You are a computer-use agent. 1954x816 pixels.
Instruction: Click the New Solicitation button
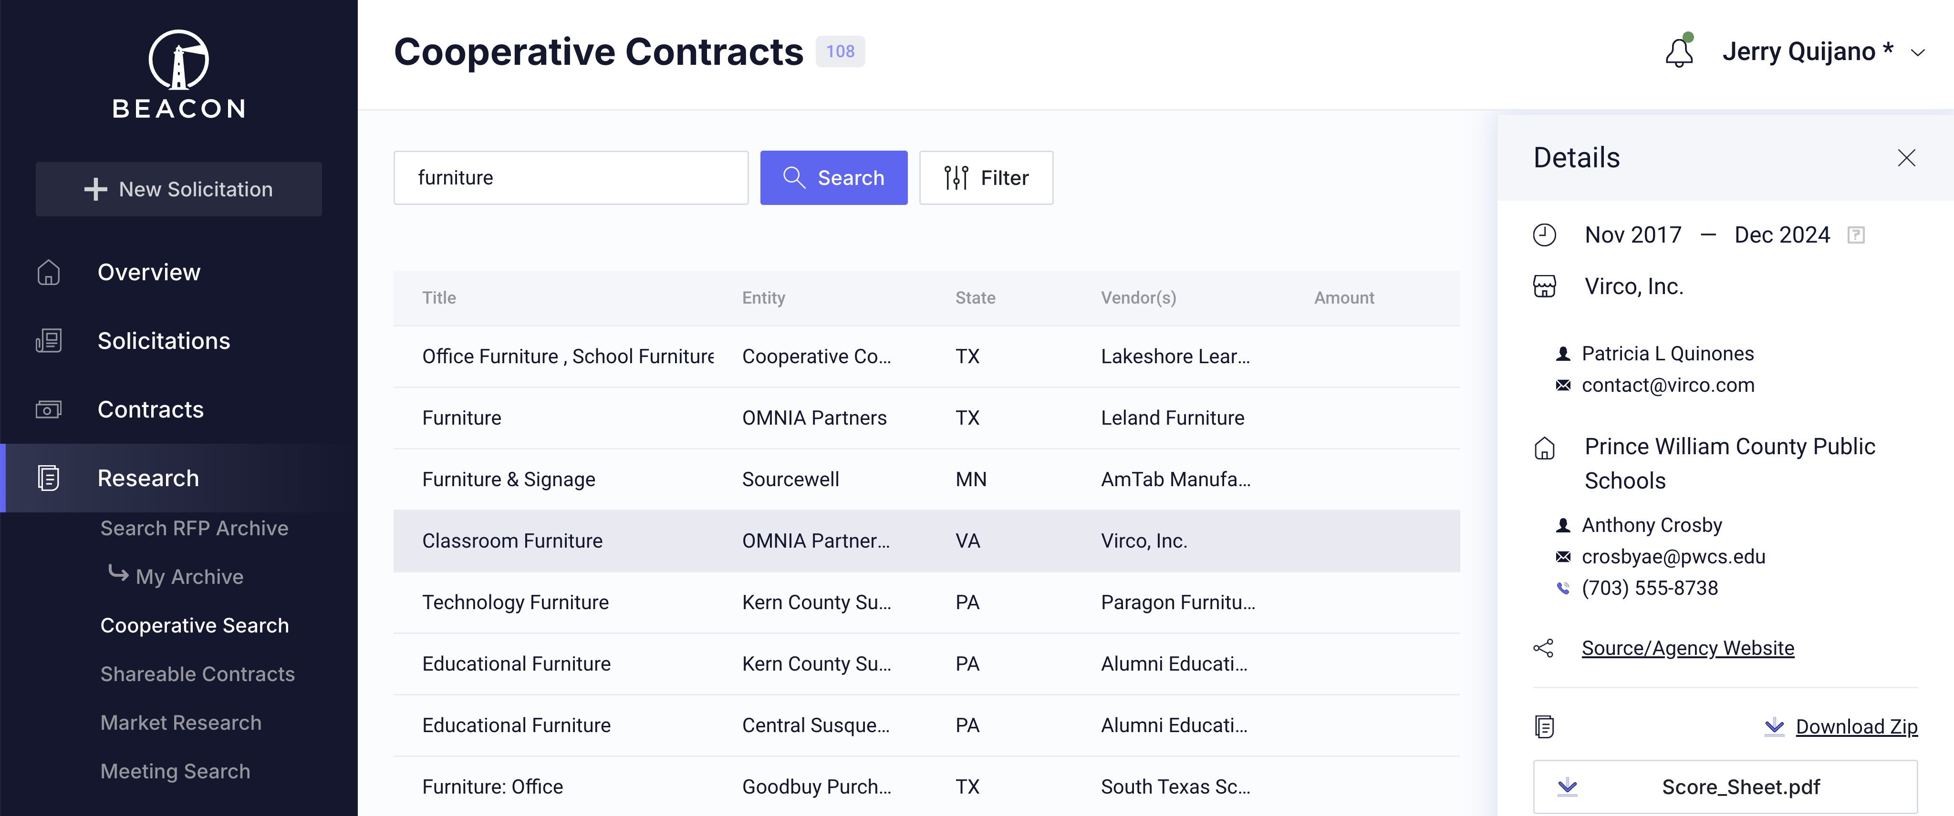pyautogui.click(x=178, y=189)
